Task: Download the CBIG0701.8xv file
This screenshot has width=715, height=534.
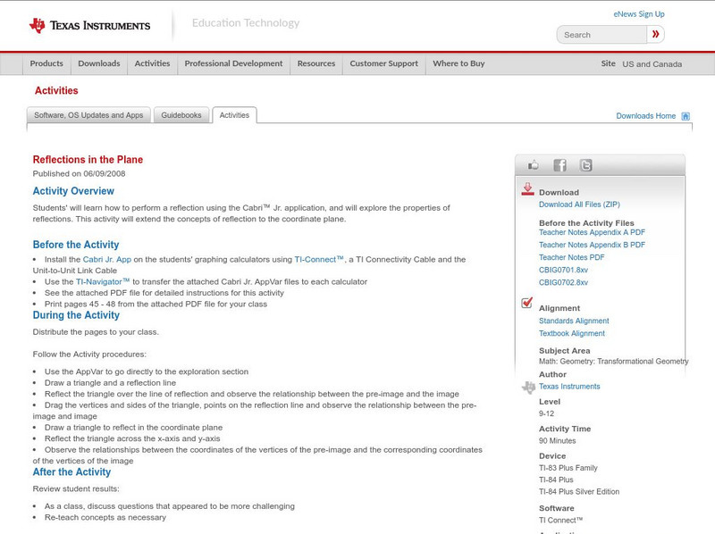Action: pos(563,270)
